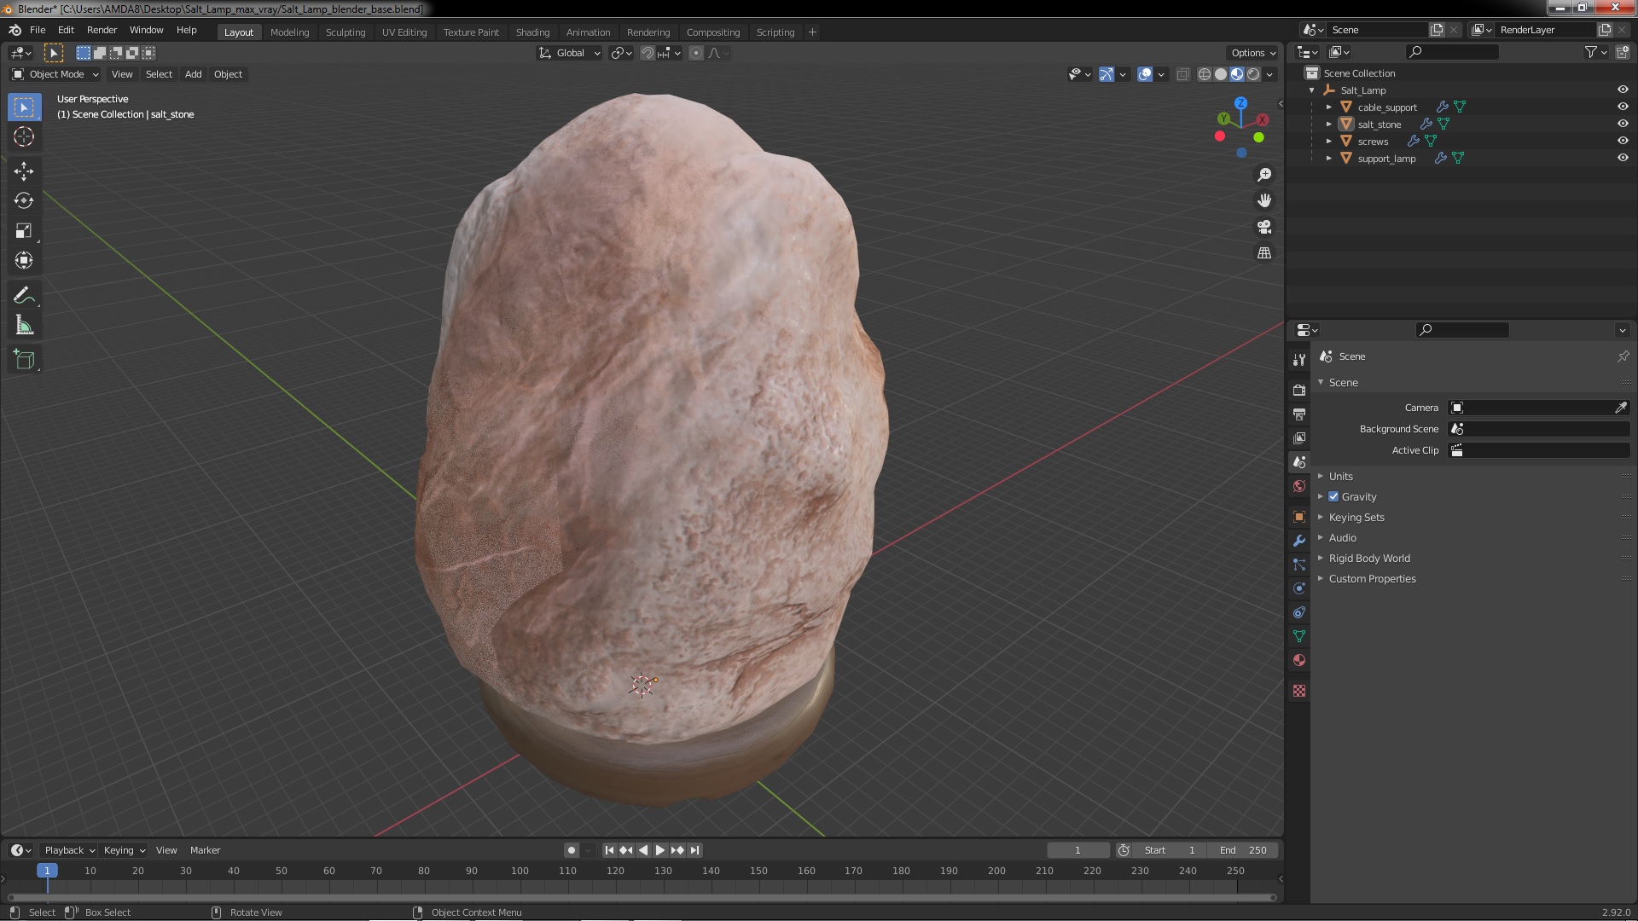Switch to Modeling workspace tab
The image size is (1638, 921).
pyautogui.click(x=289, y=32)
